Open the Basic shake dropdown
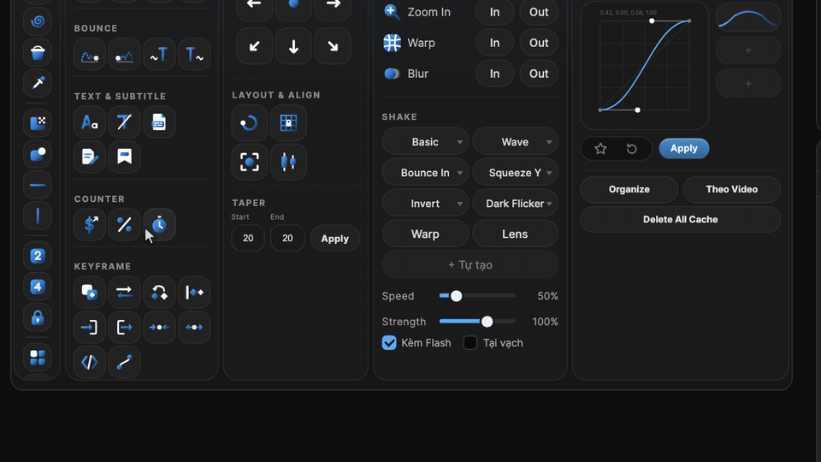 tap(425, 142)
